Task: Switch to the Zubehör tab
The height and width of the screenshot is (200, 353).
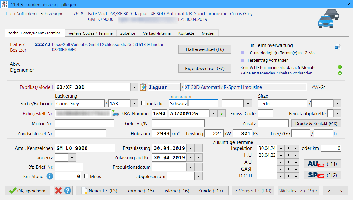Action: [128, 33]
